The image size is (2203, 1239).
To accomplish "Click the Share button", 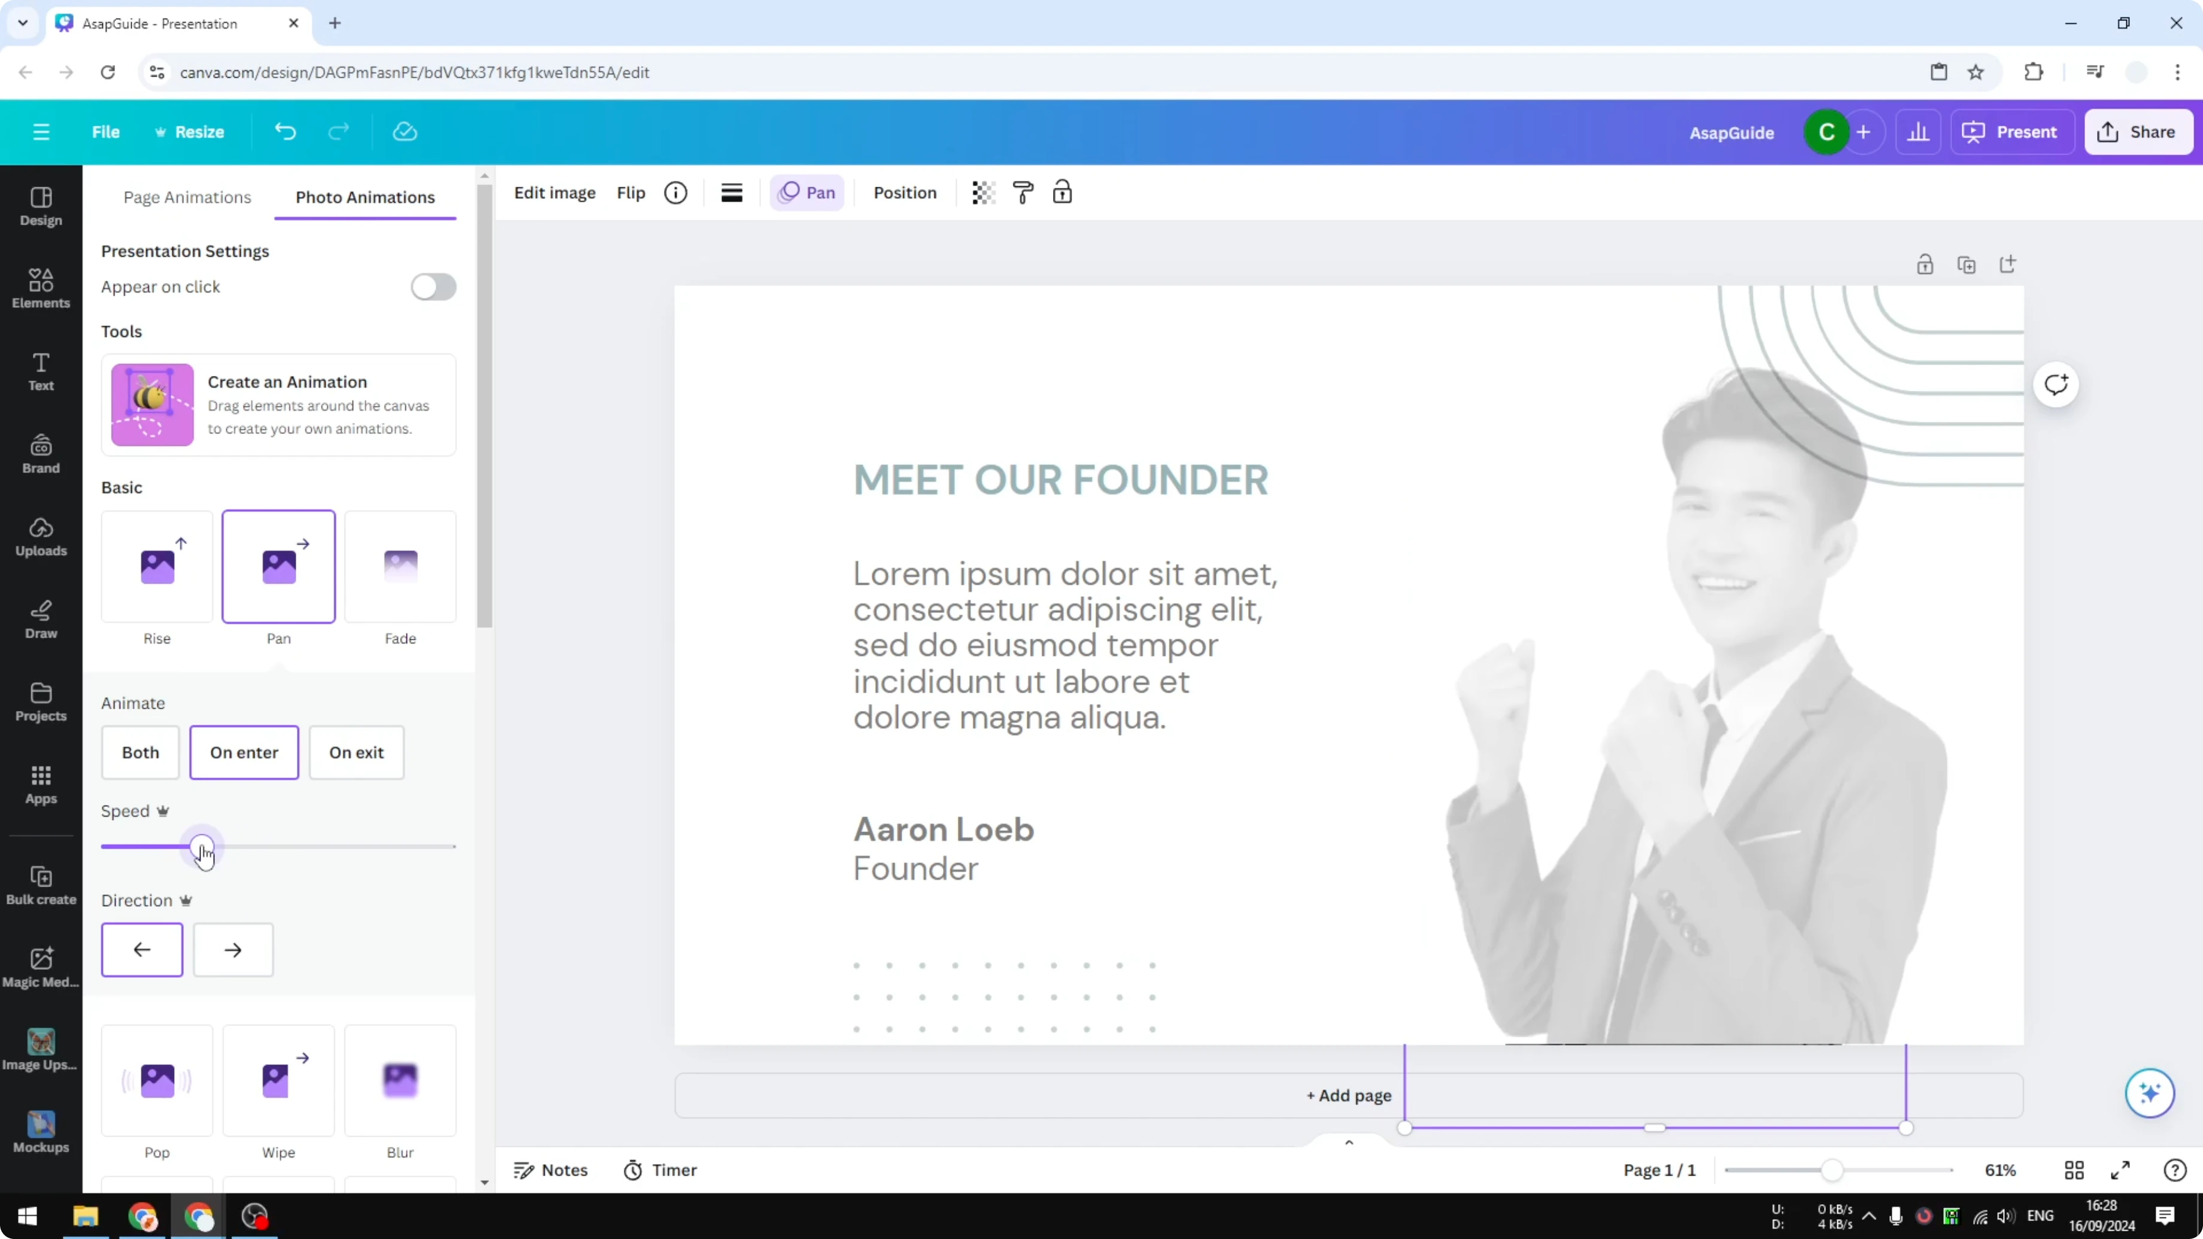I will [x=2138, y=132].
